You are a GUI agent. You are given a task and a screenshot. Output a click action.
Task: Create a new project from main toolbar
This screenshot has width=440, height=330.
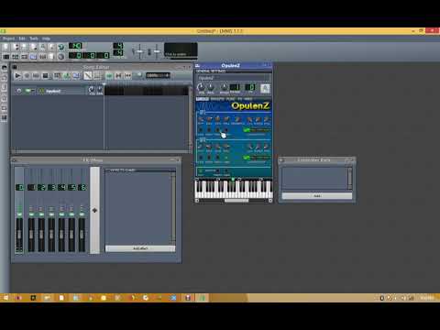[x=5, y=47]
